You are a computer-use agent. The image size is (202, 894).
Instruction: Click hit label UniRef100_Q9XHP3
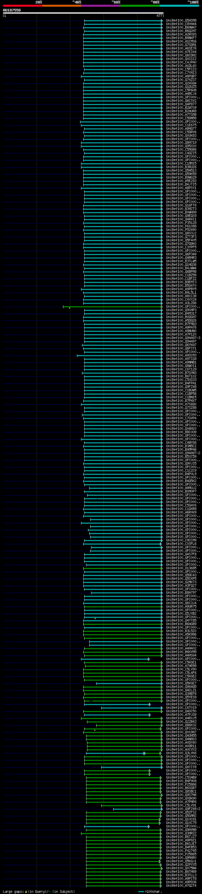181,310
